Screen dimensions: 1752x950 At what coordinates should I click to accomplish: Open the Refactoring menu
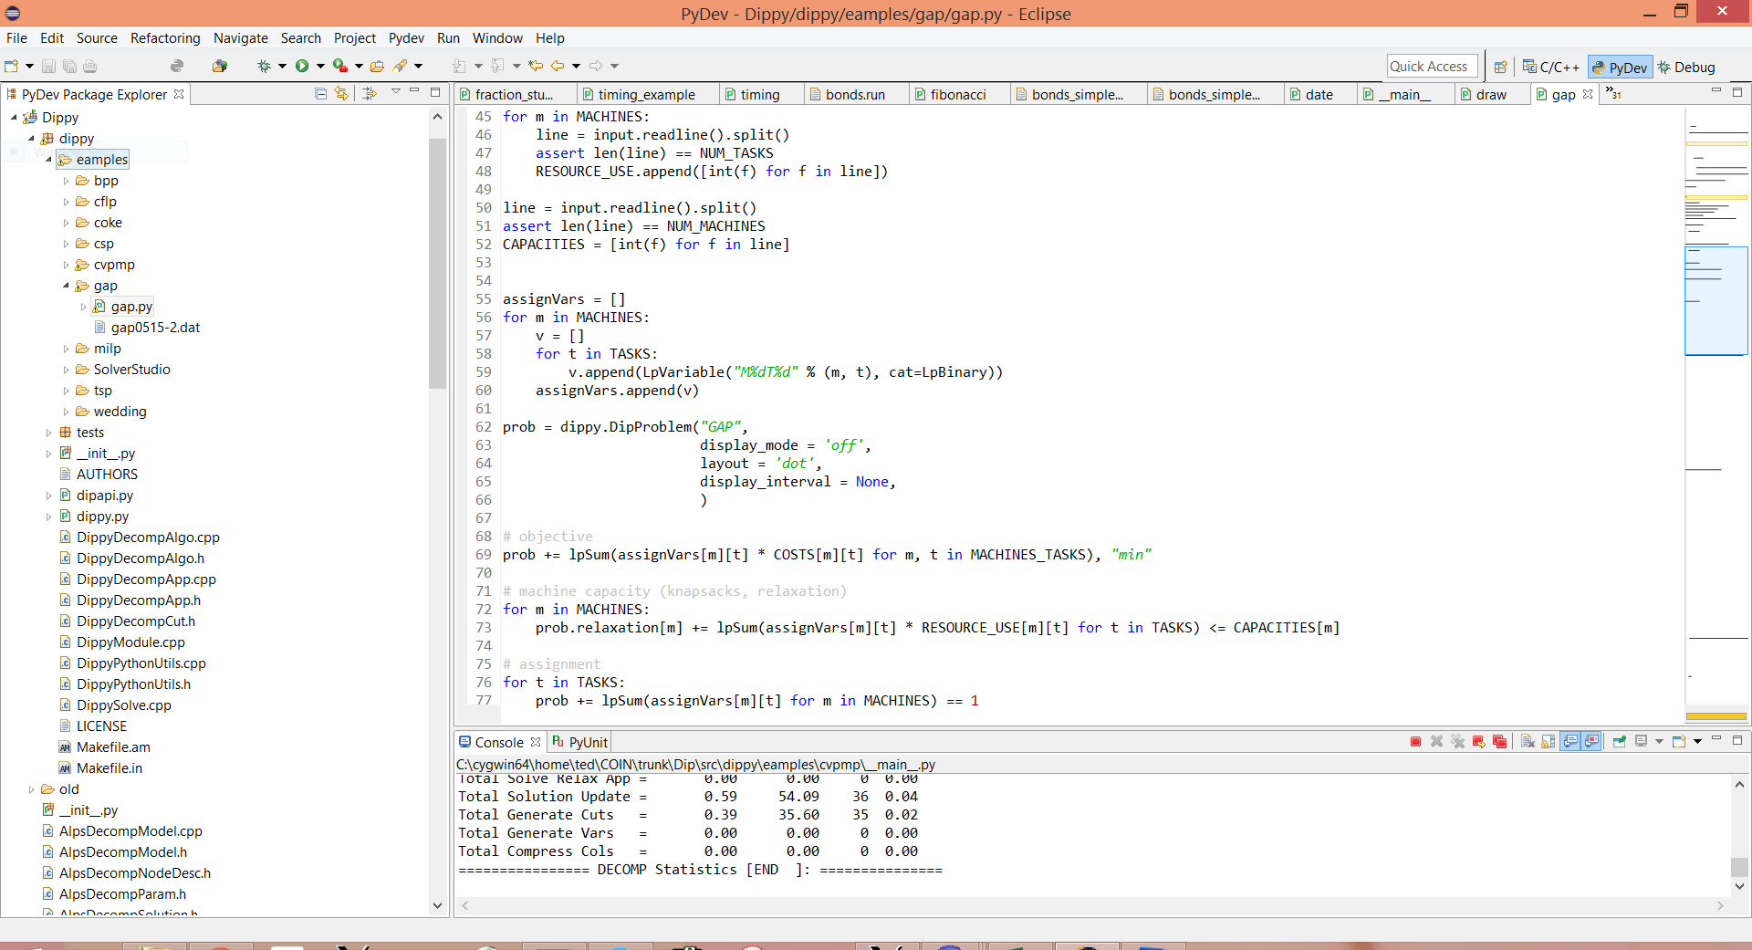point(165,38)
